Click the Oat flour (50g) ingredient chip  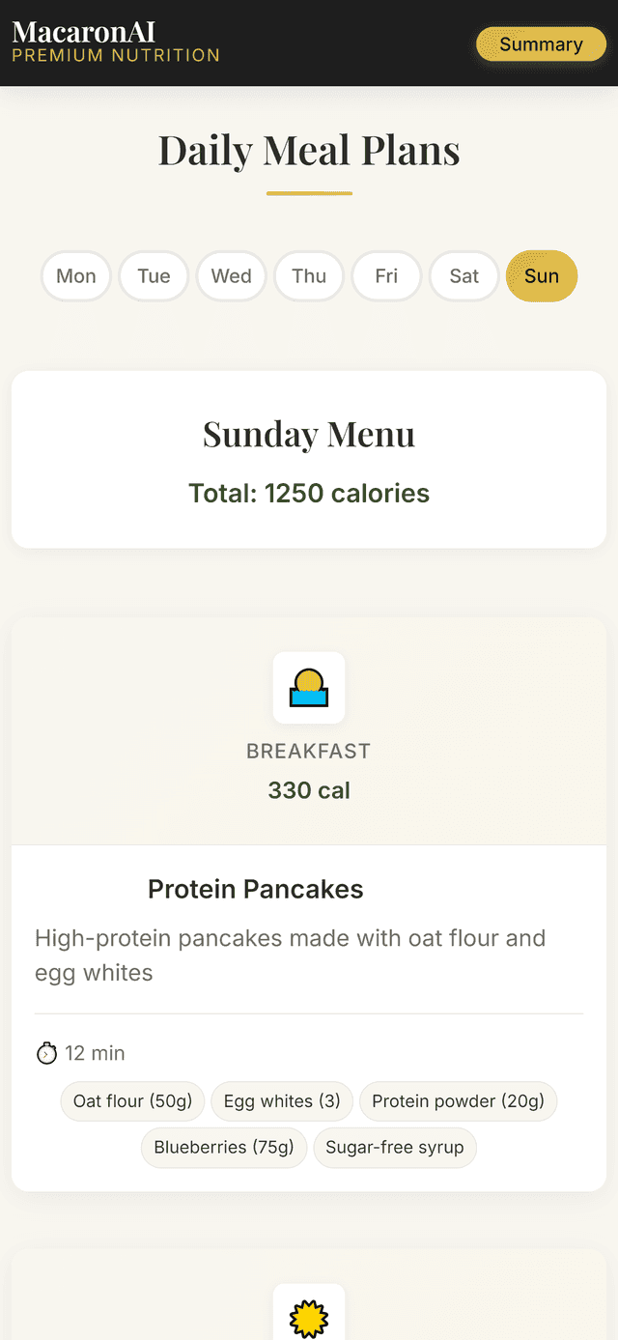point(131,1100)
